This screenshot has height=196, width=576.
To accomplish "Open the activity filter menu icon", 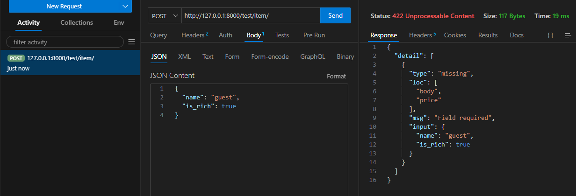I will click(x=131, y=42).
